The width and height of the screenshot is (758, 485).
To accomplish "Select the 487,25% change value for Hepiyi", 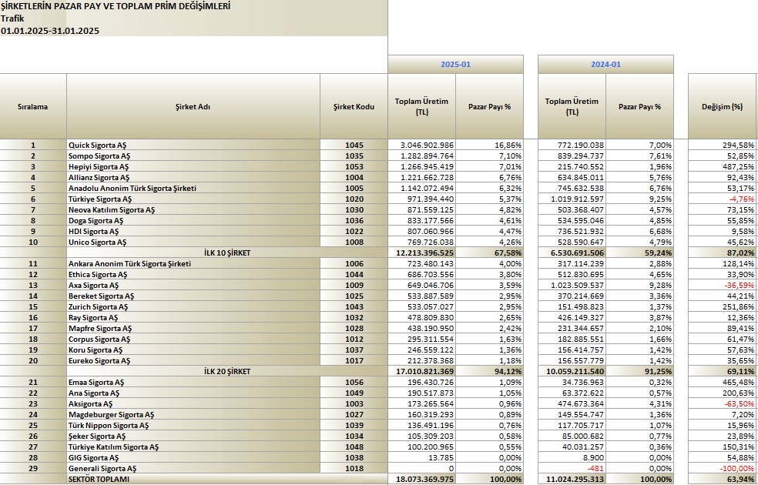I will tap(723, 166).
